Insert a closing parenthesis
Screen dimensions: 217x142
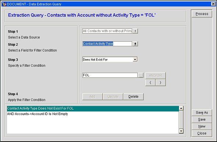coord(160,83)
